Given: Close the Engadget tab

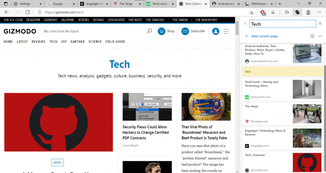Looking at the screenshot, I should (107, 4).
